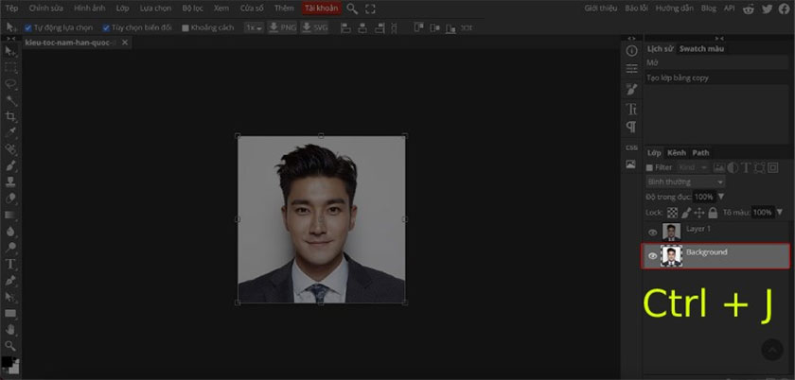This screenshot has width=795, height=380.
Task: Toggle the 'Tự động lựa chọn' checkbox
Action: coord(28,28)
